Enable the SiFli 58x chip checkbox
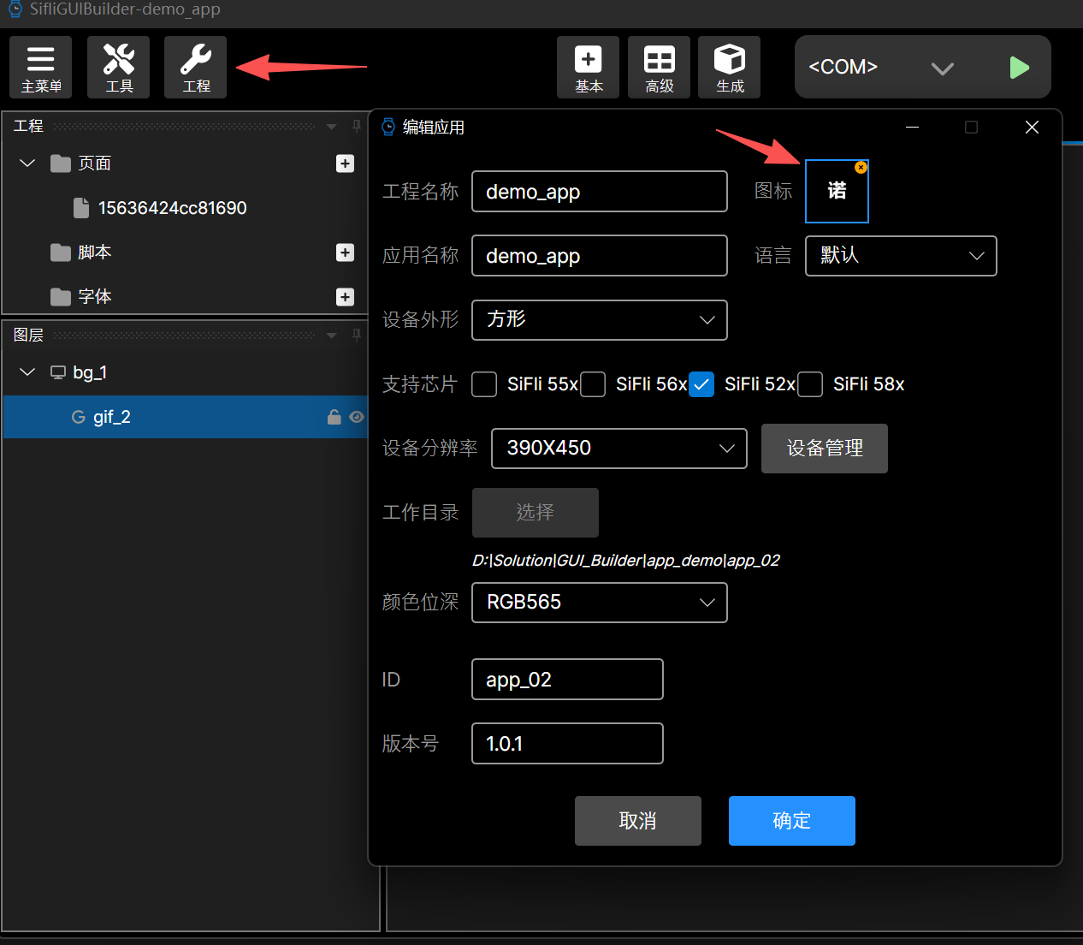The height and width of the screenshot is (945, 1083). pyautogui.click(x=810, y=384)
